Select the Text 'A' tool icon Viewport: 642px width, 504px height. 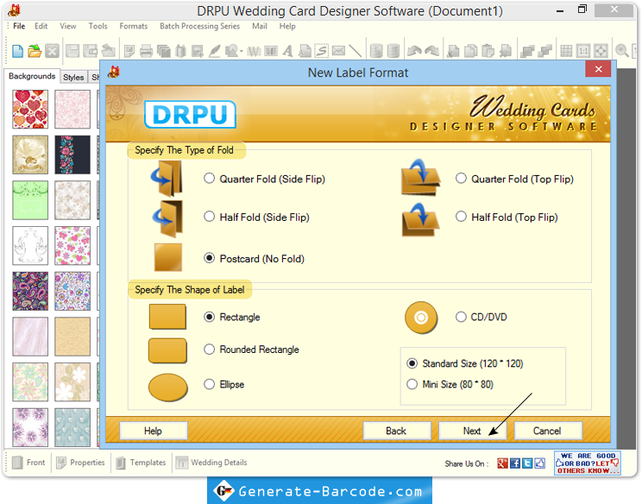tap(288, 51)
